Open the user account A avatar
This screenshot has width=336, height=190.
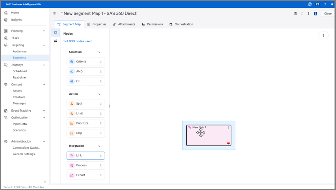[332, 4]
